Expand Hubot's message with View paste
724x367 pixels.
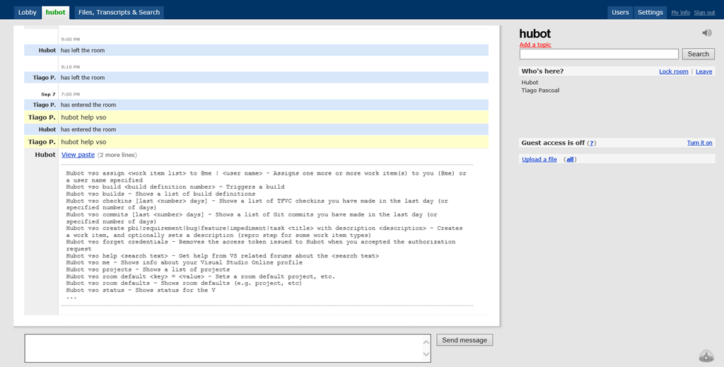pyautogui.click(x=78, y=155)
